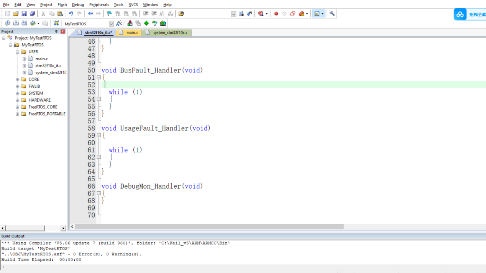Switch to the main.c editor tab

click(129, 33)
